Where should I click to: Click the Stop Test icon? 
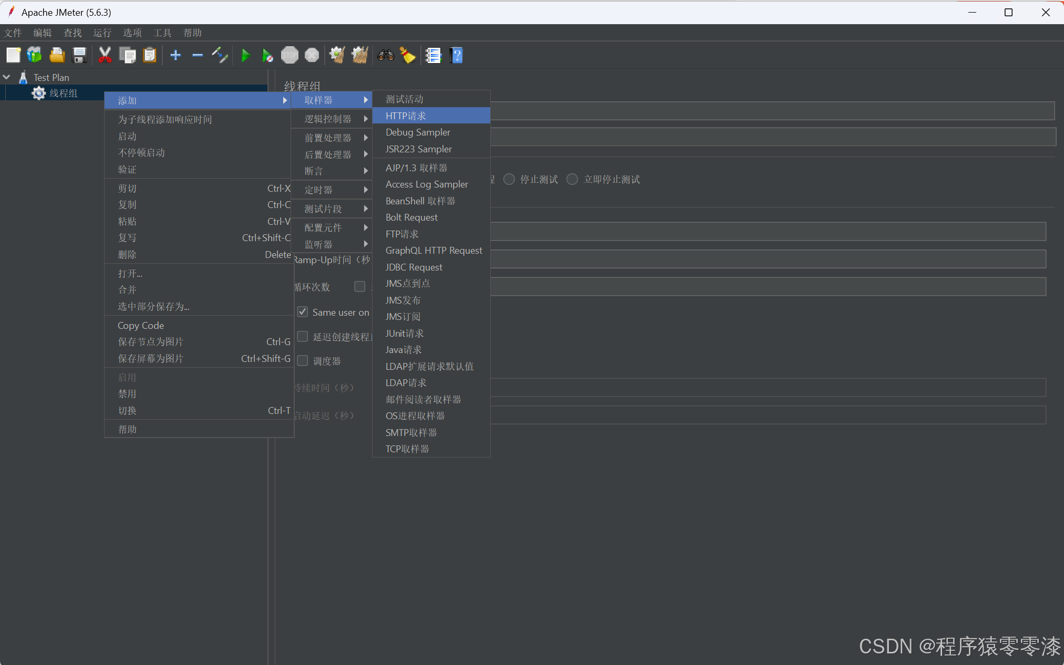[x=290, y=55]
